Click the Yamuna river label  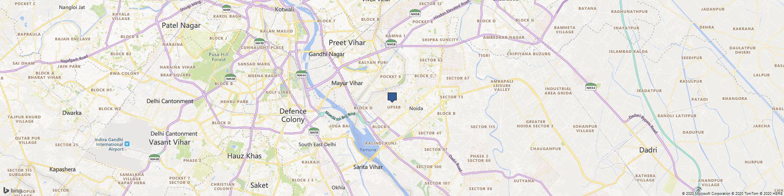point(368,150)
